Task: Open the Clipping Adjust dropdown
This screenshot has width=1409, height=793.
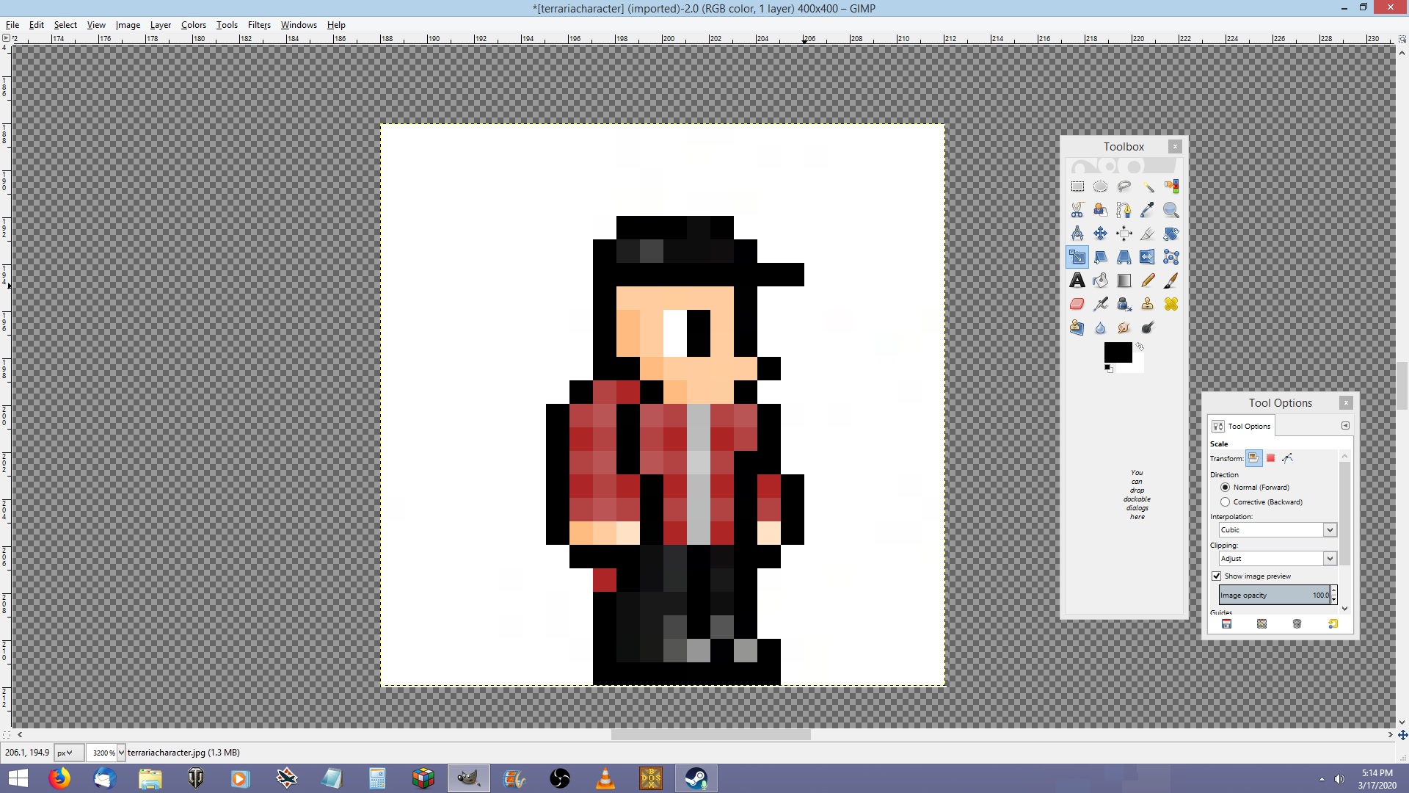Action: 1278,559
